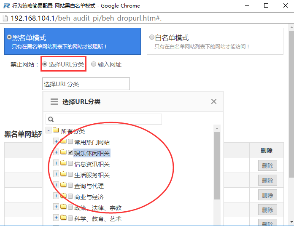294x226 pixels.
Task: Open the 选择URL分类 dropdown field
Action: pyautogui.click(x=86, y=84)
